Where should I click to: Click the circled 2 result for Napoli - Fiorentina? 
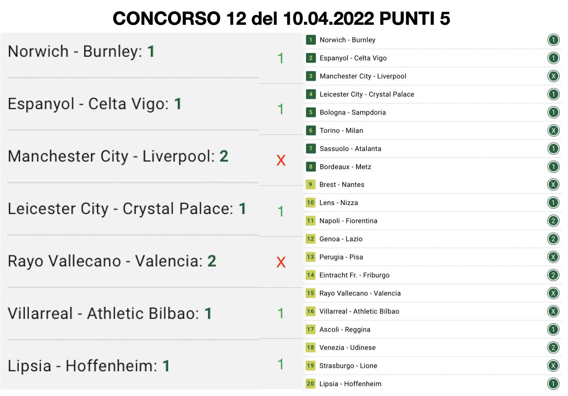[553, 221]
